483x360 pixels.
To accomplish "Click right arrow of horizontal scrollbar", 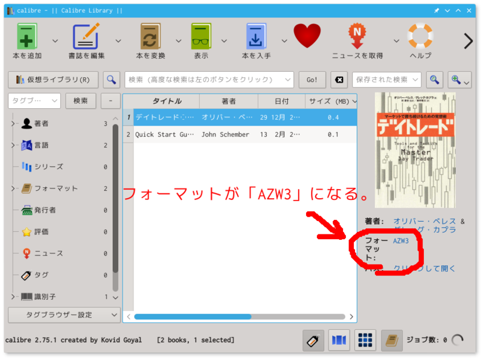I will [x=351, y=317].
